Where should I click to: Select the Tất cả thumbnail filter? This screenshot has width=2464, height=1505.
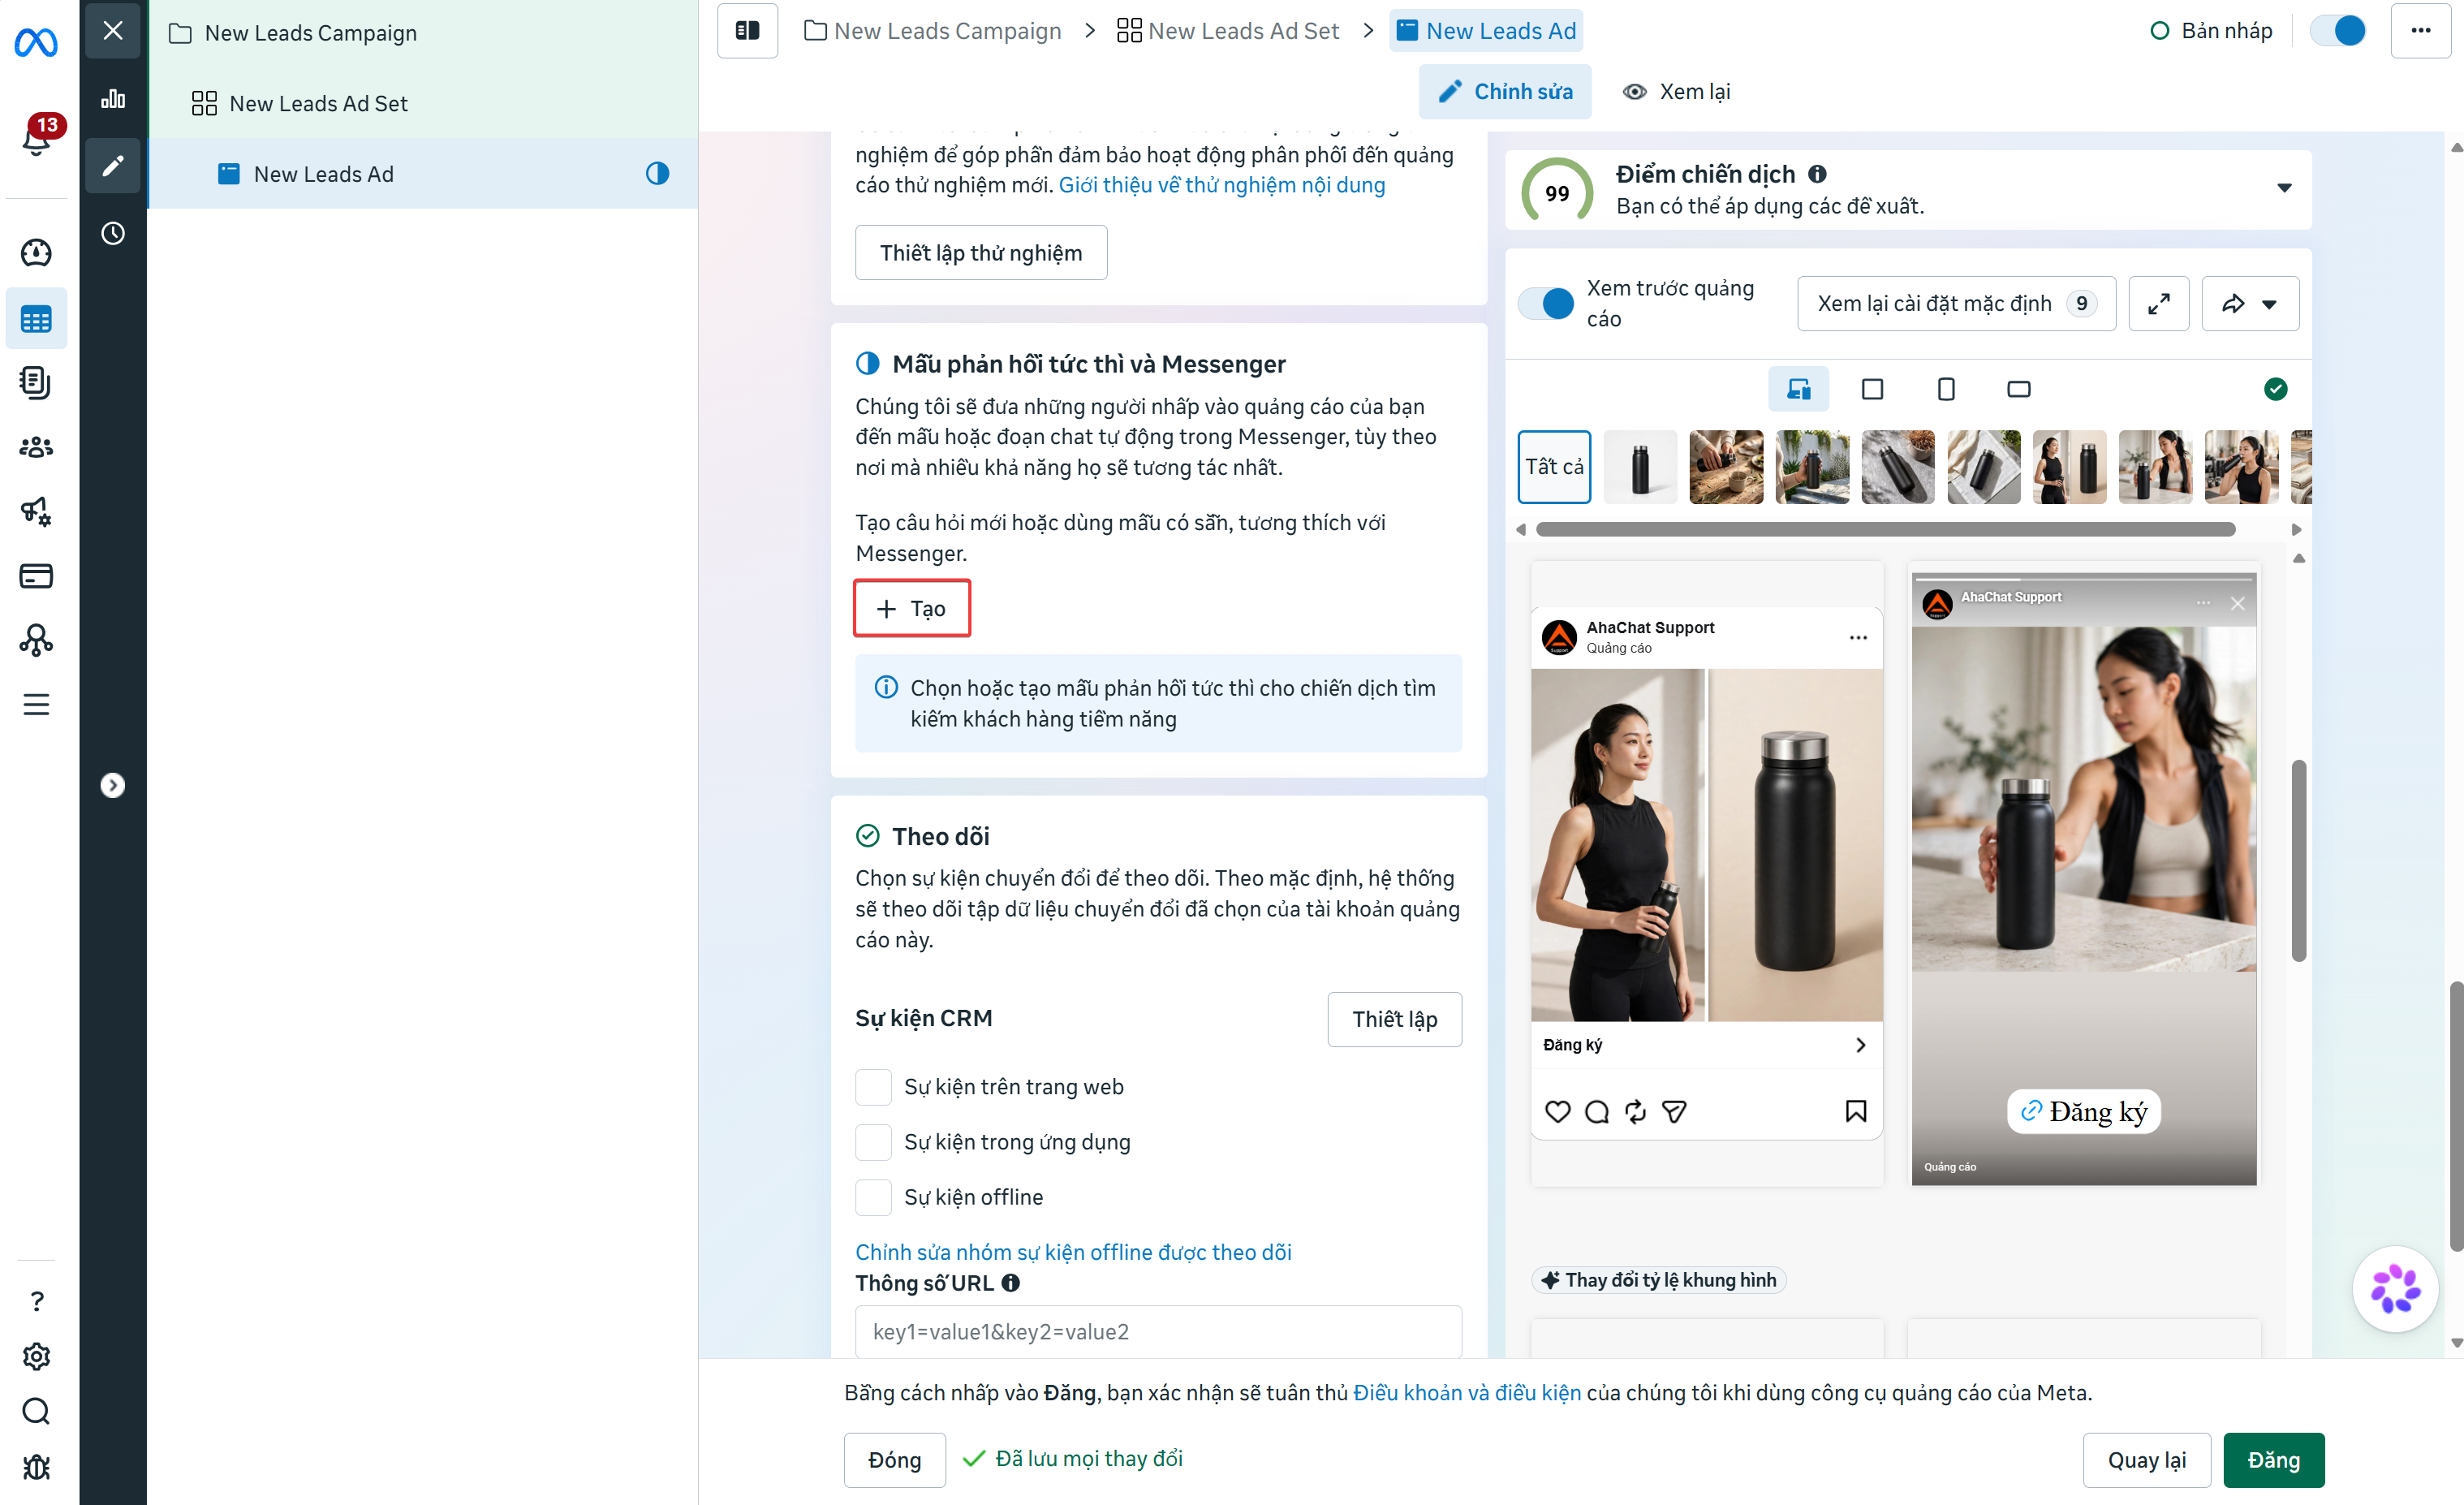[x=1554, y=467]
